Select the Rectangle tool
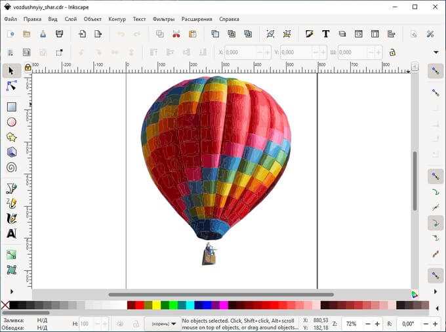The height and width of the screenshot is (332, 446). [x=11, y=107]
